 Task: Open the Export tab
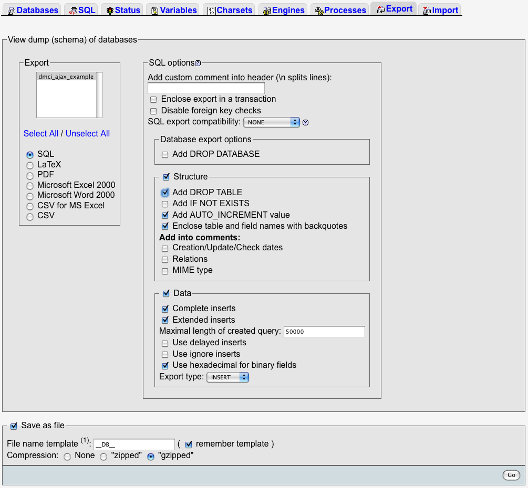[394, 9]
